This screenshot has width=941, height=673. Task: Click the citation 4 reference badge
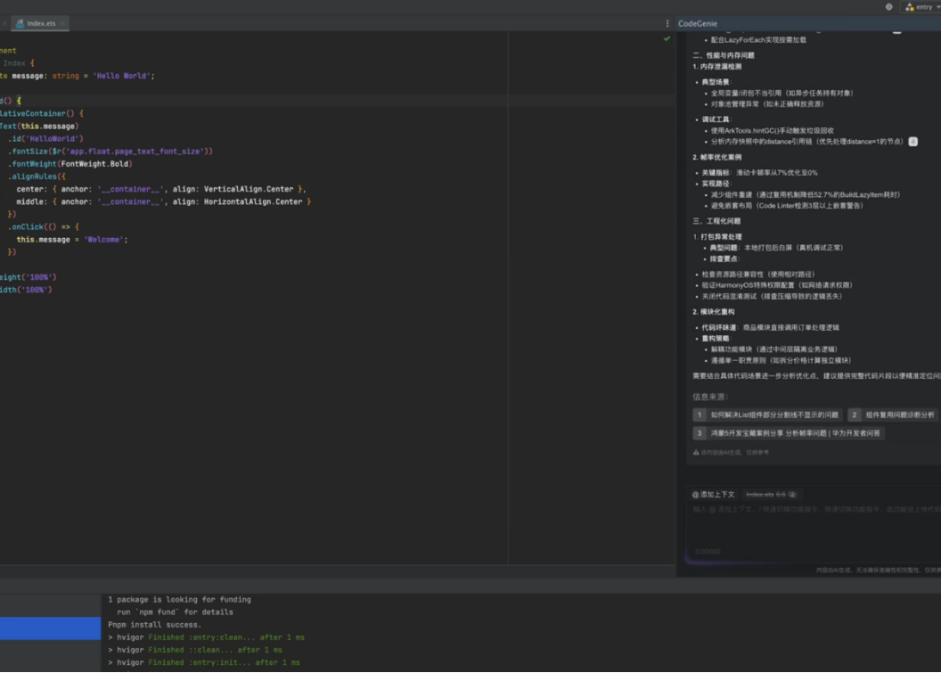click(x=912, y=142)
